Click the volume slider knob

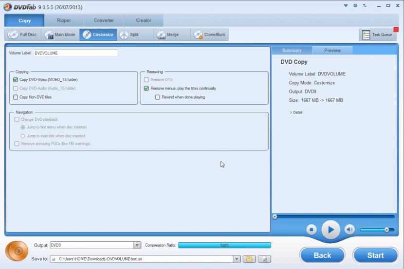click(386, 230)
